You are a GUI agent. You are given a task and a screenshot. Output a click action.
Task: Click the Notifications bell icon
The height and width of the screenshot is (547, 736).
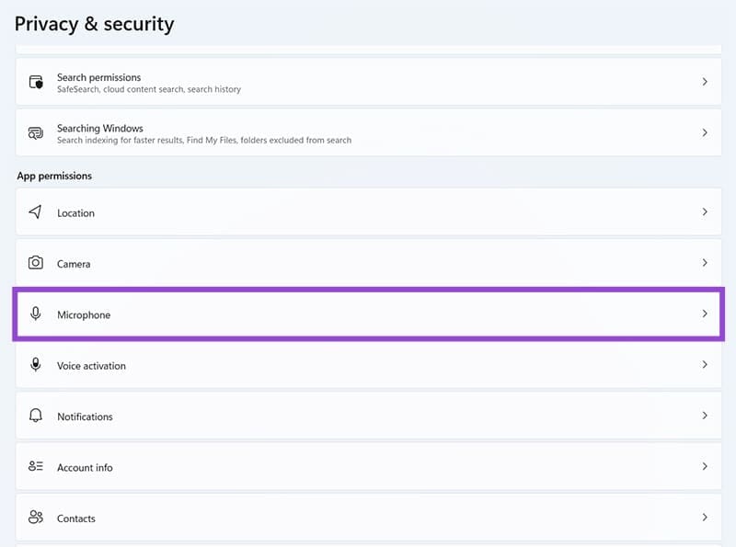click(x=36, y=416)
